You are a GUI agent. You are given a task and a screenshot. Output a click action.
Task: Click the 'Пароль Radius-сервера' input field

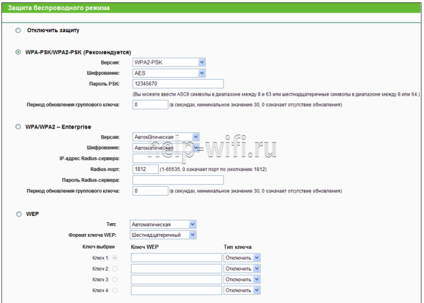[177, 180]
